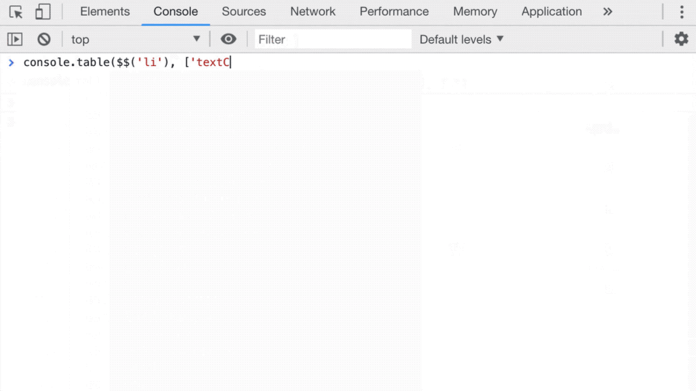Open the customize DevTools kebab menu
696x391 pixels.
pyautogui.click(x=682, y=12)
